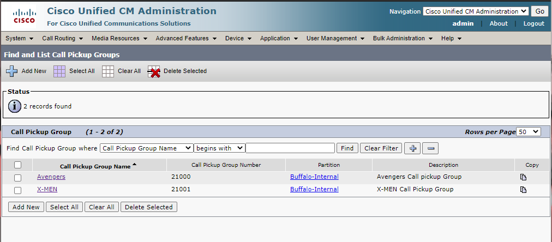
Task: Click the number 21000 cell
Action: (181, 177)
